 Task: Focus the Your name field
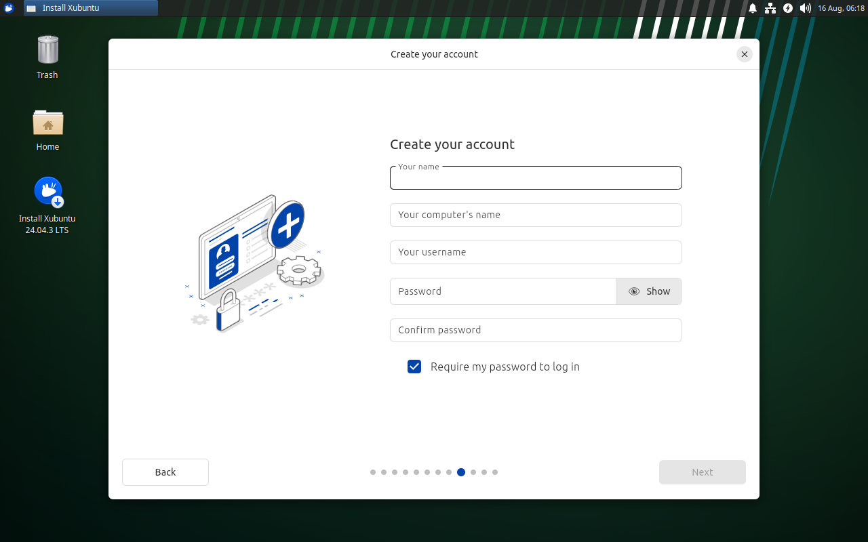(536, 178)
